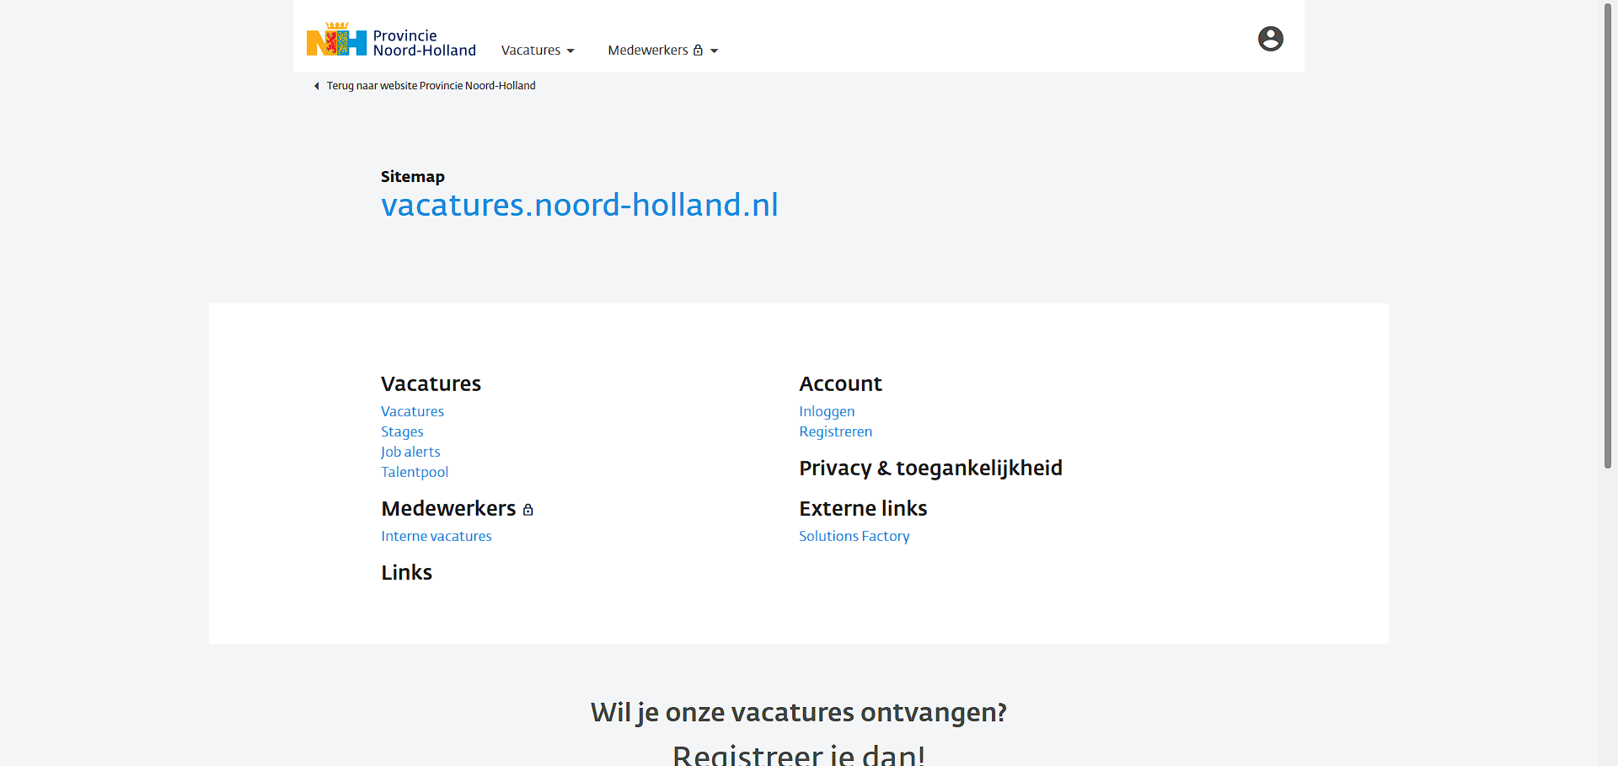Click the Registreren link
The image size is (1618, 766).
pos(835,431)
